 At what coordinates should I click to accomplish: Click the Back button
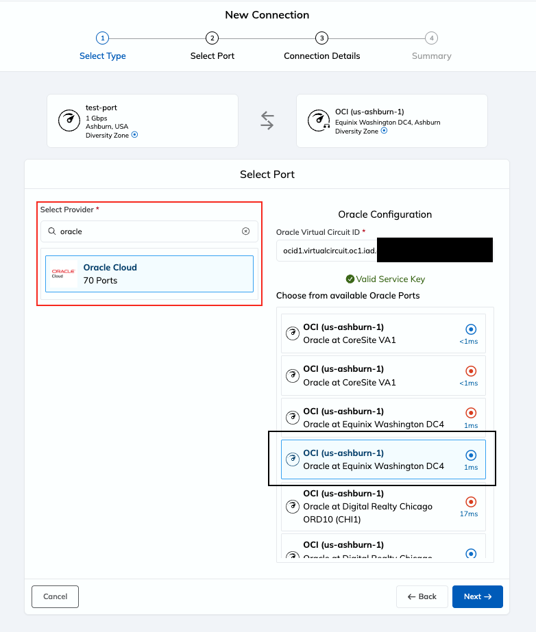pyautogui.click(x=422, y=596)
